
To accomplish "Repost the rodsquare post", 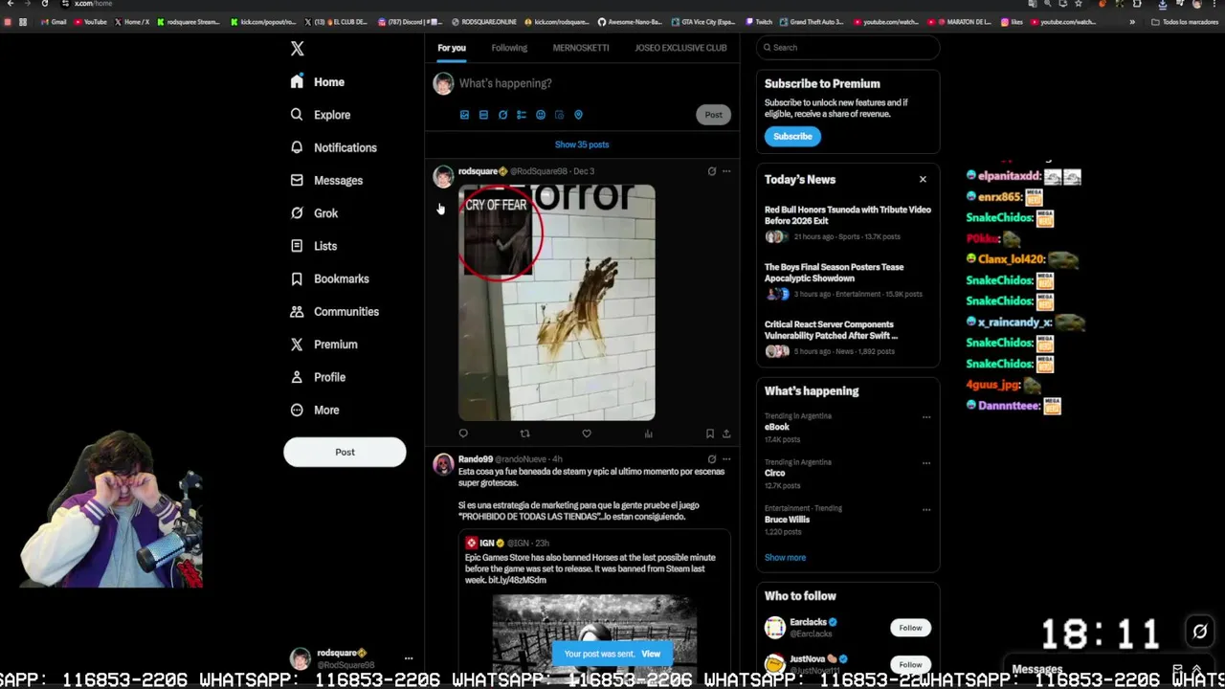I will tap(524, 433).
